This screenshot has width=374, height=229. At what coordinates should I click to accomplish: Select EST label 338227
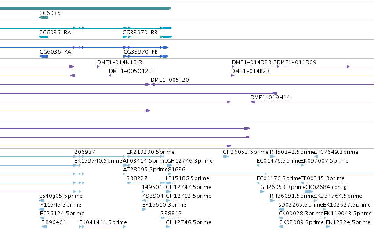click(137, 178)
